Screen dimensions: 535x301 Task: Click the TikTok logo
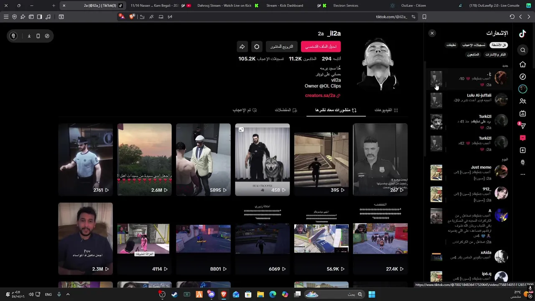[x=522, y=34]
